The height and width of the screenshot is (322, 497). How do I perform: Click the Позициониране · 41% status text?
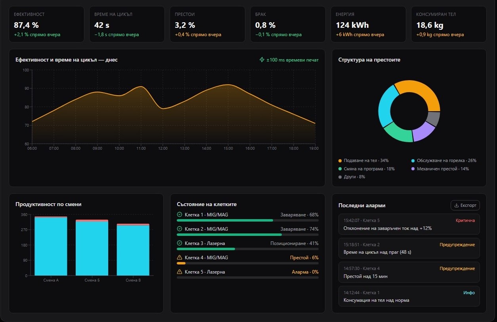point(294,243)
